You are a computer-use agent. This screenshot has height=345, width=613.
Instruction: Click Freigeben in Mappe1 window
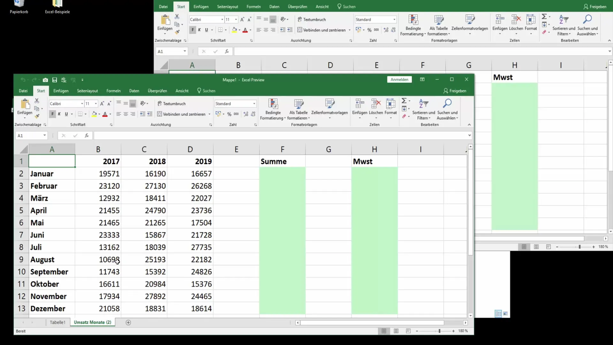tap(455, 91)
